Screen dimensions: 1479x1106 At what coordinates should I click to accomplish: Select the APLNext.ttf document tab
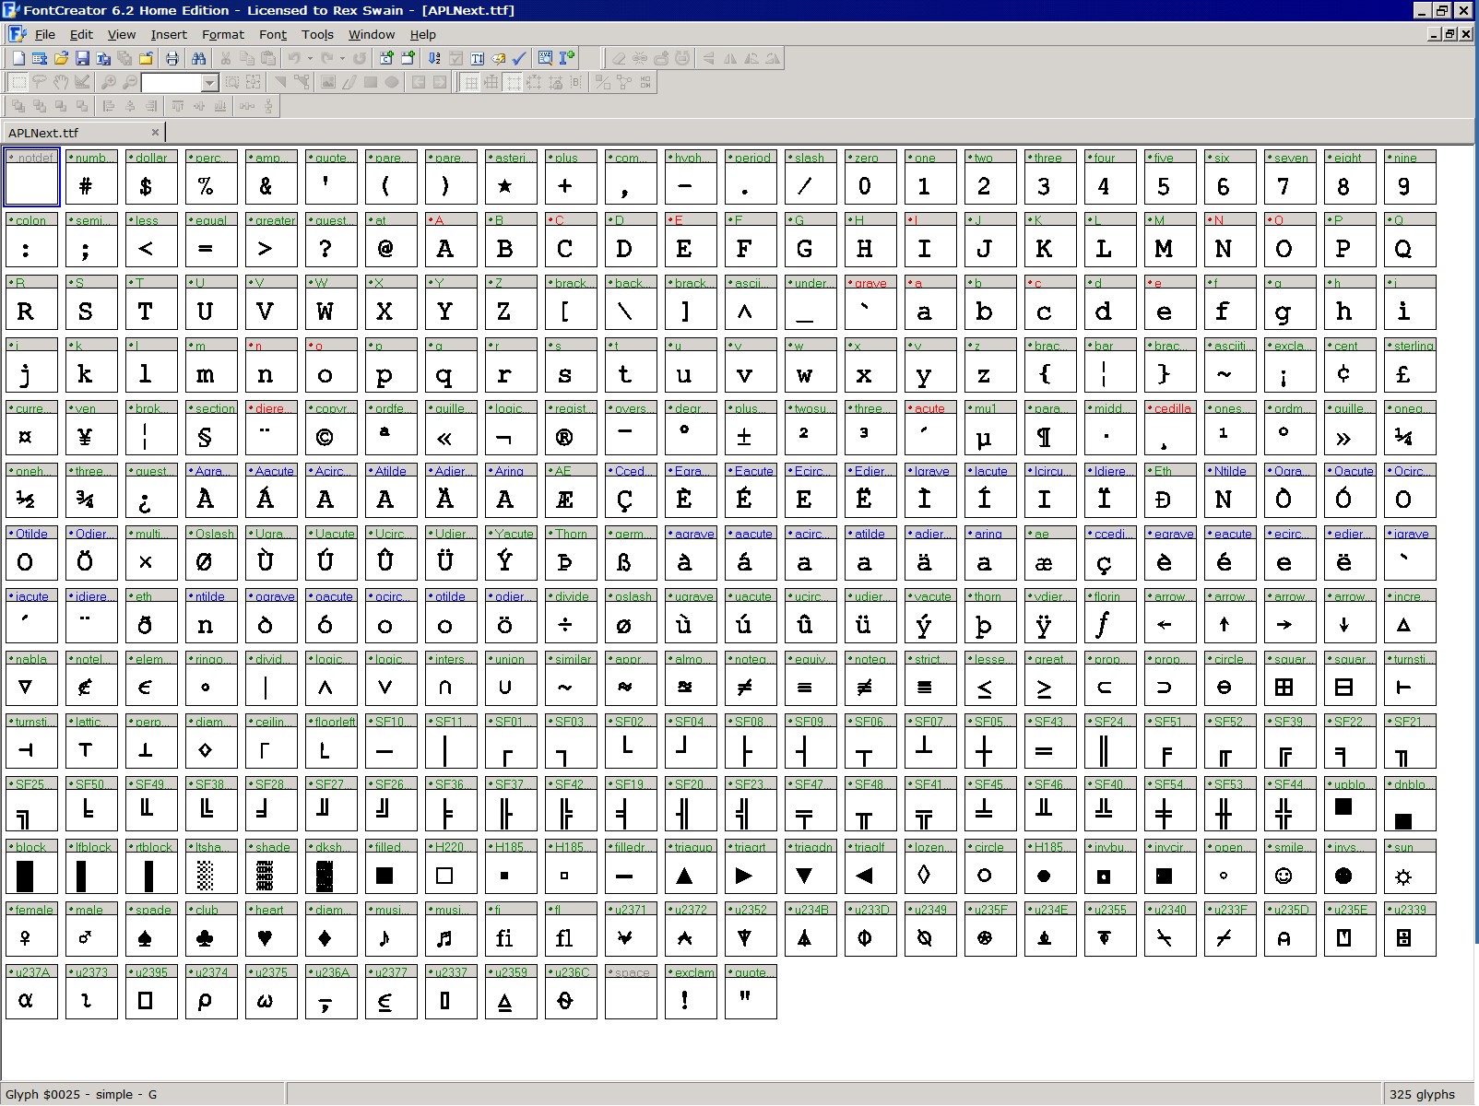83,132
